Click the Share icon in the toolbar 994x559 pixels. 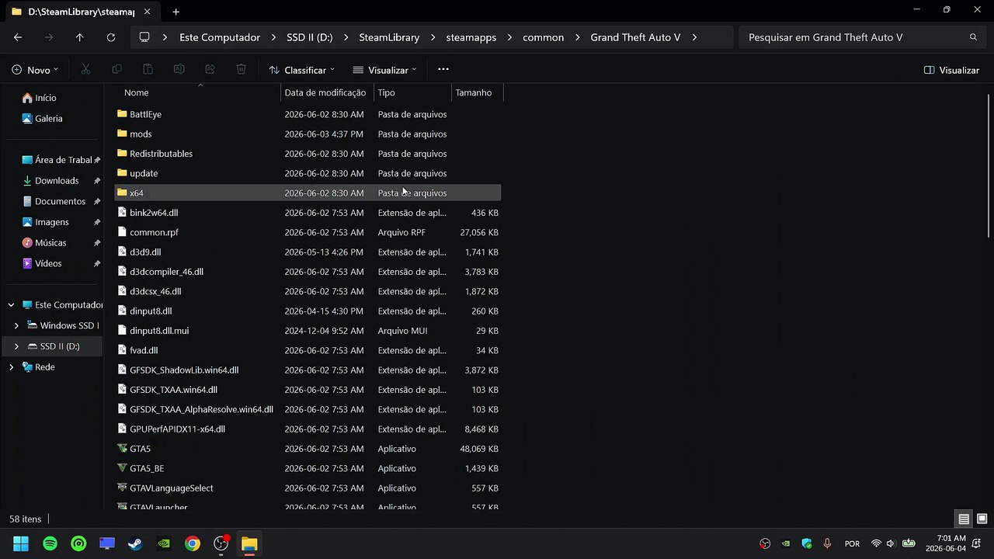click(210, 70)
